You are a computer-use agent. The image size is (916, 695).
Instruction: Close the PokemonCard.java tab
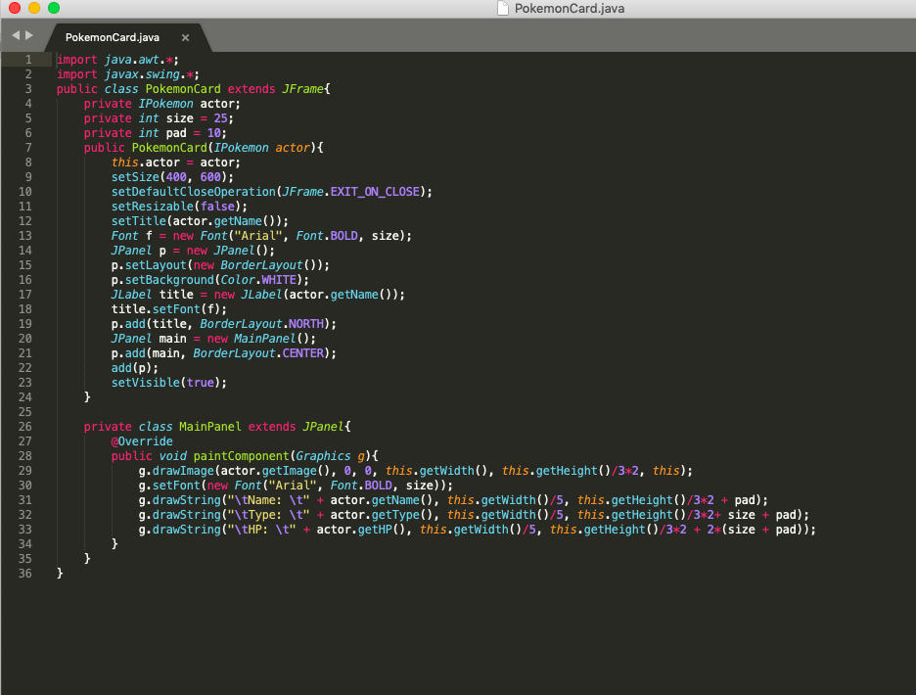185,37
